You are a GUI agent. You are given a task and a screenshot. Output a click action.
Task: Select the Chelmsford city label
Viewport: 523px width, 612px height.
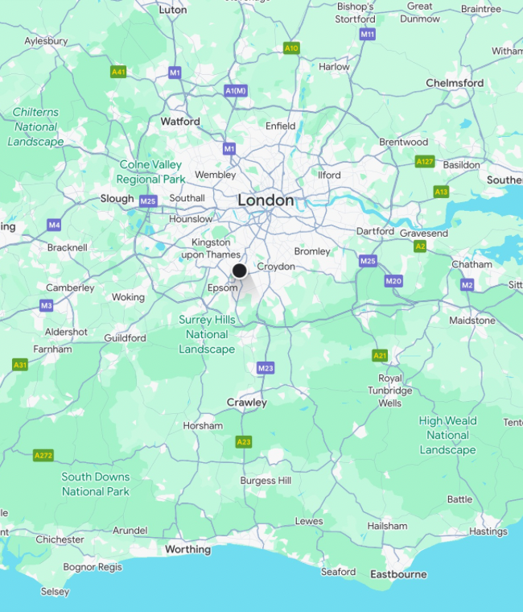455,83
